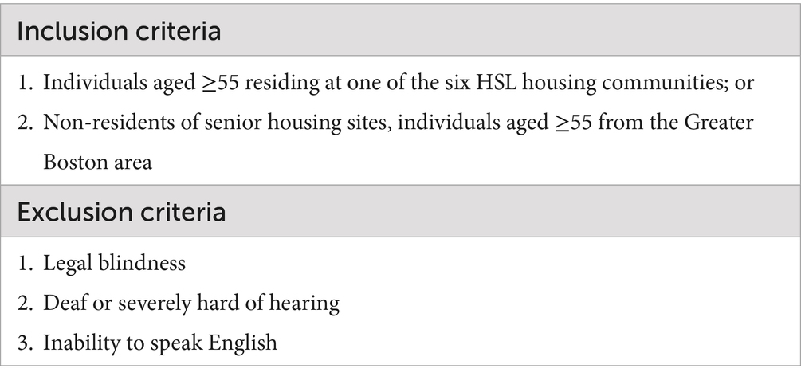
Task: Select the first inclusion criterion about HSL housing
Action: click(x=386, y=83)
